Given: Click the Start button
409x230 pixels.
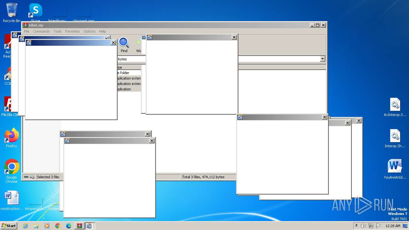Looking at the screenshot, I should (x=9, y=226).
